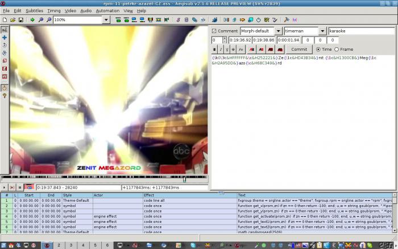The height and width of the screenshot is (249, 398).
Task: Click the Style column header
Action: click(x=77, y=195)
